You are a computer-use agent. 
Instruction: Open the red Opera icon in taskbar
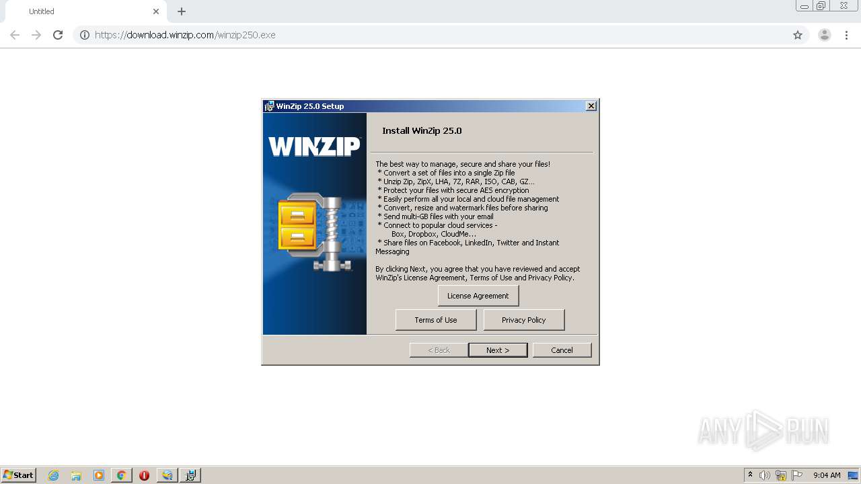point(144,475)
